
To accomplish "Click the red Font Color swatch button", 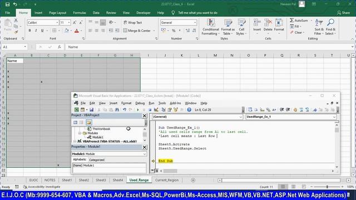I will pyautogui.click(x=77, y=31).
